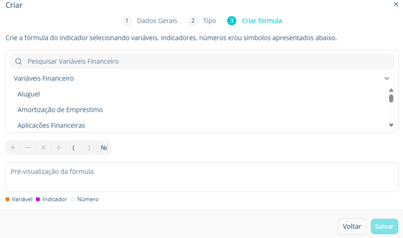Screen dimensions: 403x238
Task: Select Amortização de Empréstimo variable
Action: pyautogui.click(x=60, y=110)
